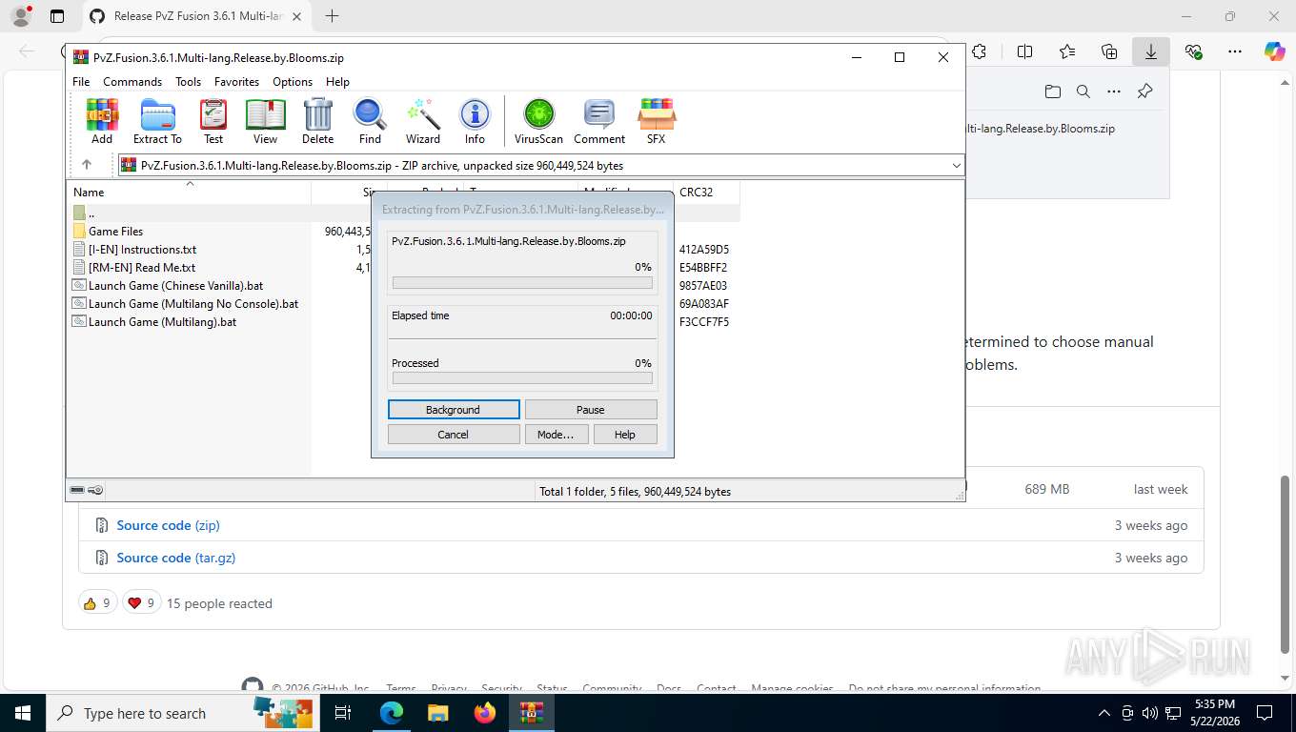Go up one folder level arrow
Viewport: 1296px width, 732px height.
[87, 165]
